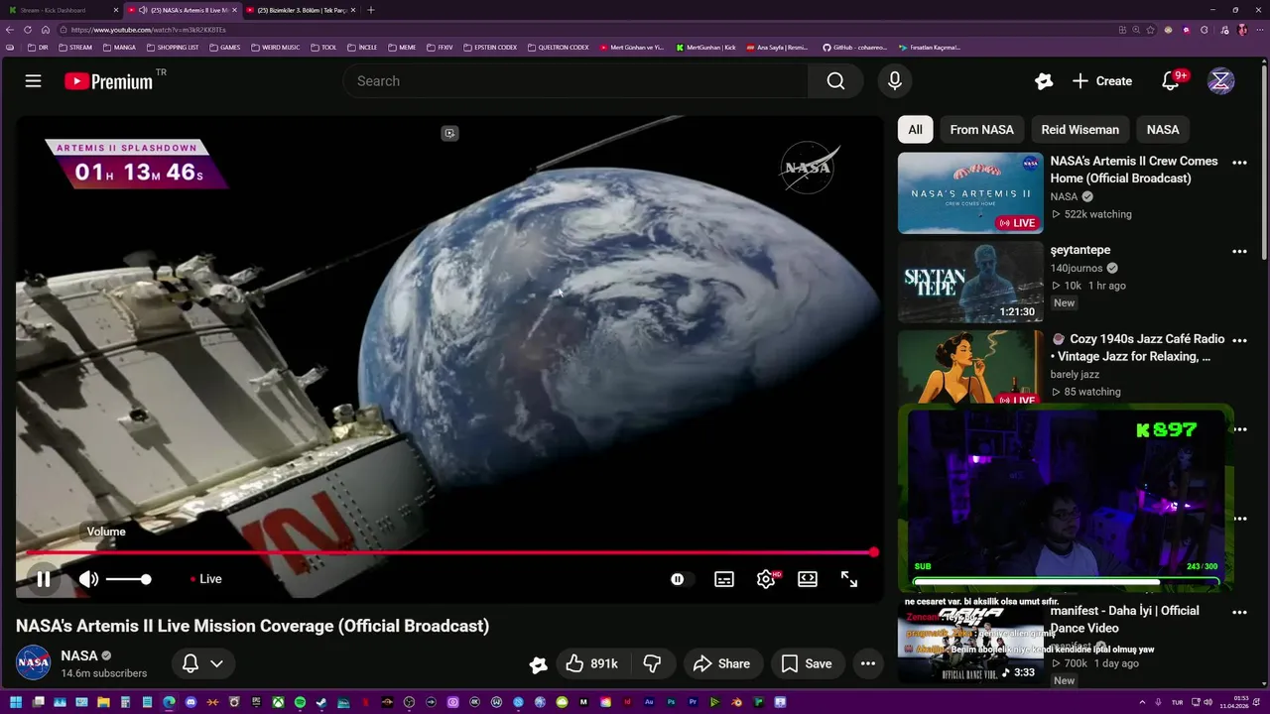Open the NASA channel name link
1270x714 pixels.
click(x=79, y=655)
